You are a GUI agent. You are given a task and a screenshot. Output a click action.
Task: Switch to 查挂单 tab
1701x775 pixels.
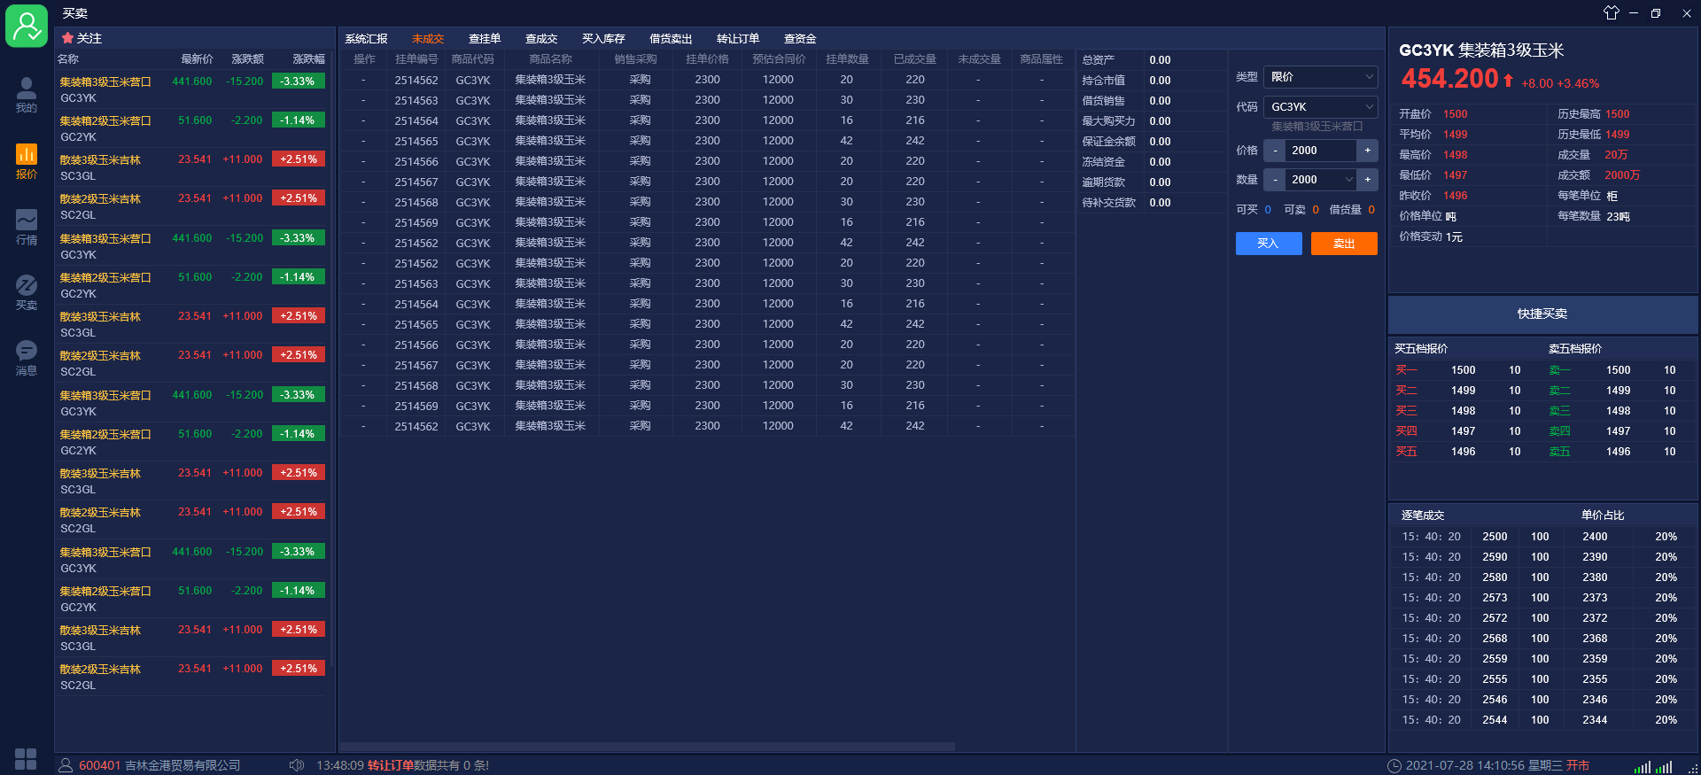[x=485, y=39]
